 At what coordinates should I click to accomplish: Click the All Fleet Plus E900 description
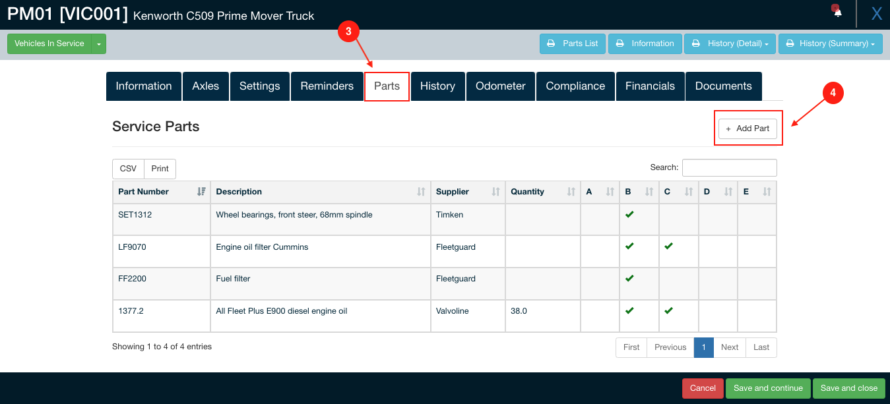pos(282,311)
